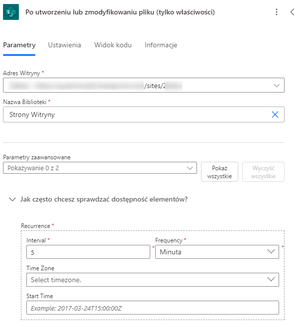Click the Start Time input field
Viewport: 299px width, 327px height.
click(152, 308)
